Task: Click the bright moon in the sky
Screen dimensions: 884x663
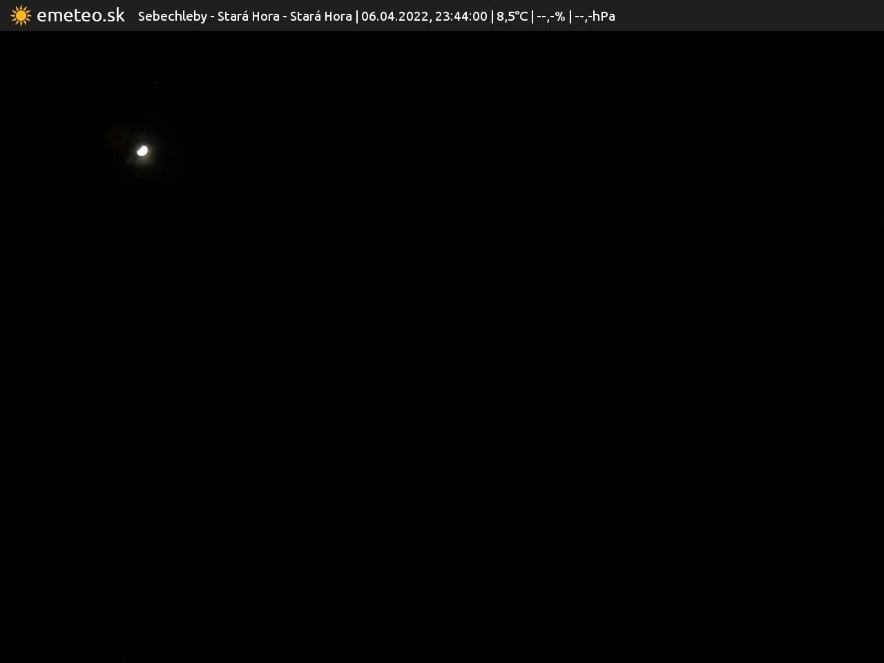Action: coord(142,151)
